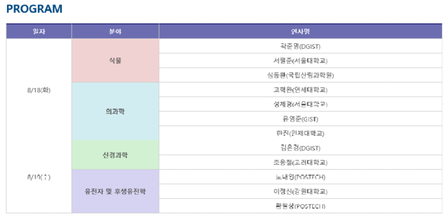Select speaker 하진(인제대학교)
The image size is (448, 218).
tap(301, 133)
